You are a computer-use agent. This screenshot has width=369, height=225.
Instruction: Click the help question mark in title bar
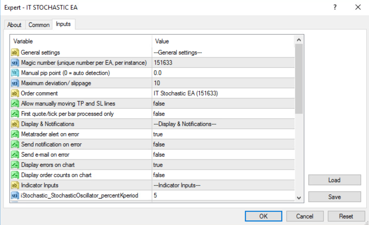coord(335,7)
